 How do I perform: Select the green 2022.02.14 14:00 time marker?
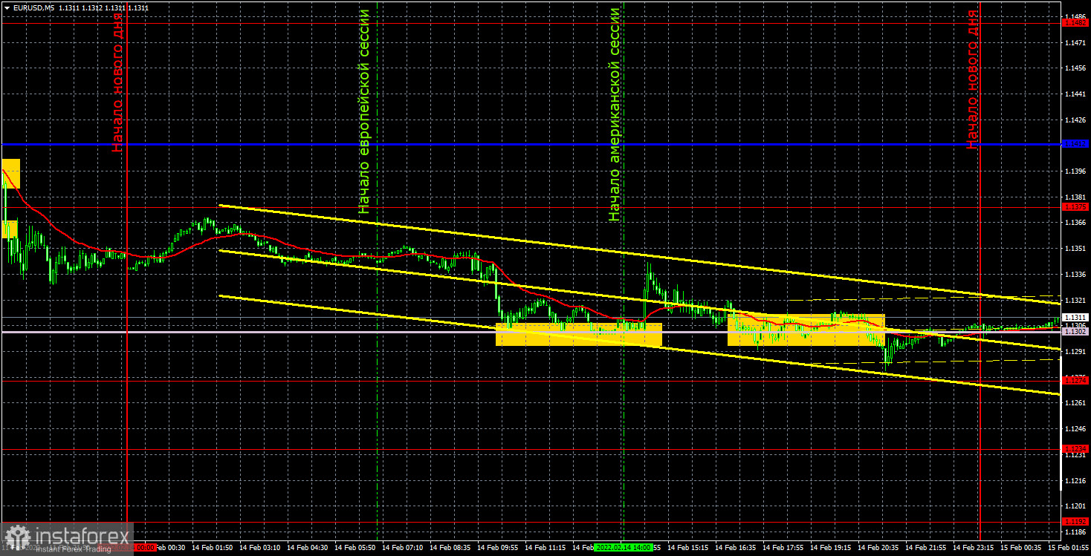(624, 548)
